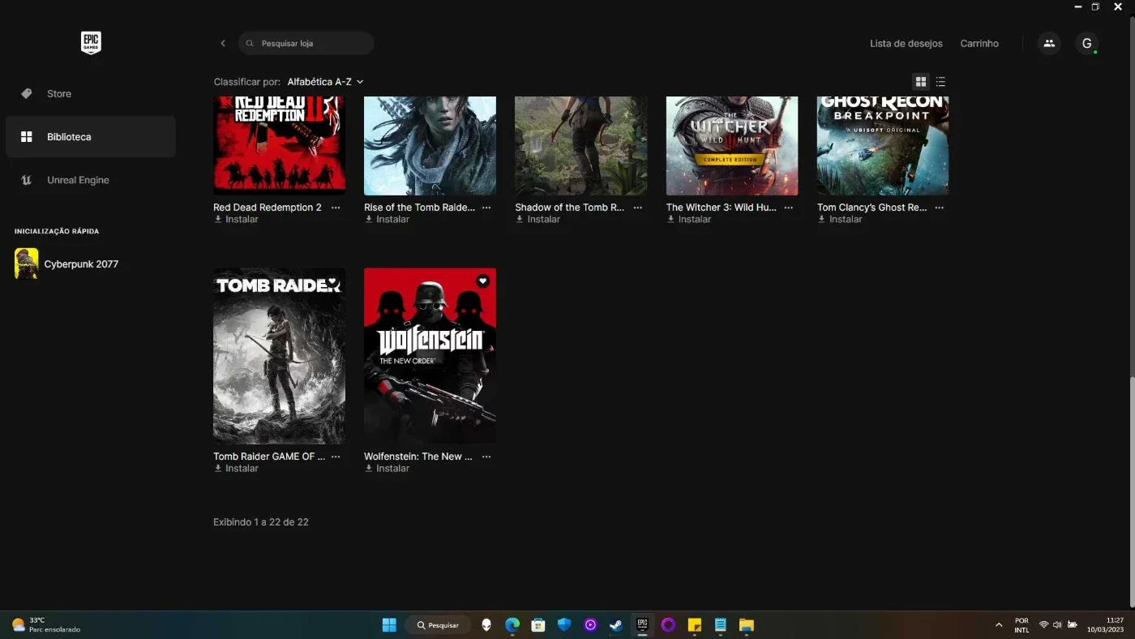The width and height of the screenshot is (1135, 639).
Task: Open Unreal Engine sidebar section
Action: click(91, 180)
